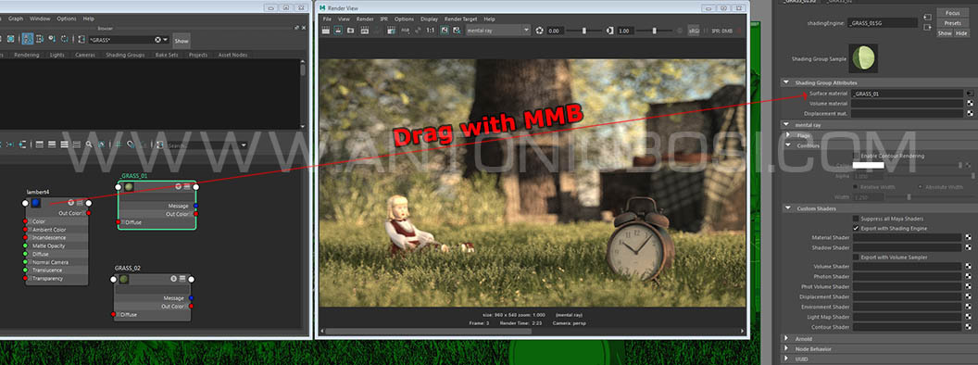The image size is (978, 365).
Task: Tick Export with Volume Sampler checkbox
Action: click(x=856, y=257)
